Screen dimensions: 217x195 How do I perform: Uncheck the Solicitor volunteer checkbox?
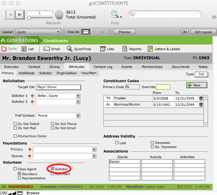52,169
